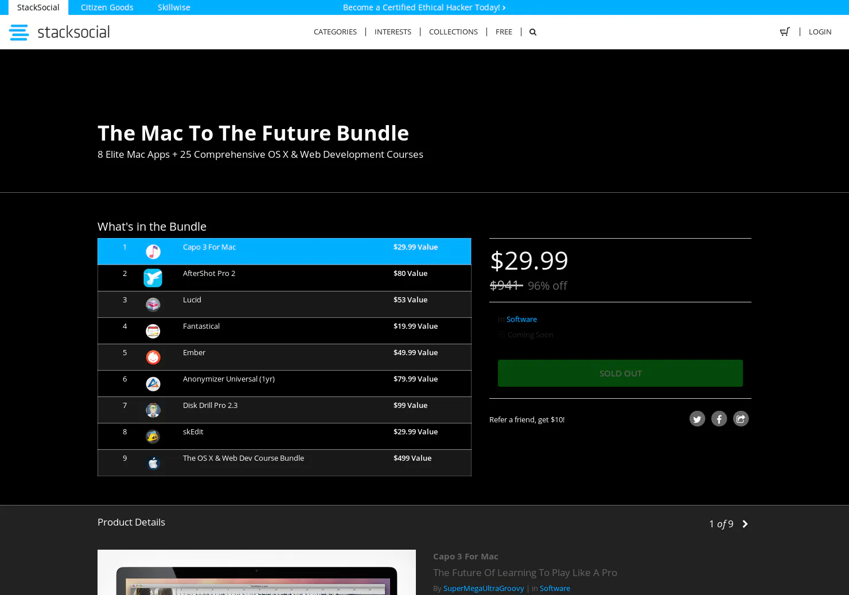This screenshot has height=595, width=849.
Task: Click the share arrow icon
Action: [x=741, y=419]
